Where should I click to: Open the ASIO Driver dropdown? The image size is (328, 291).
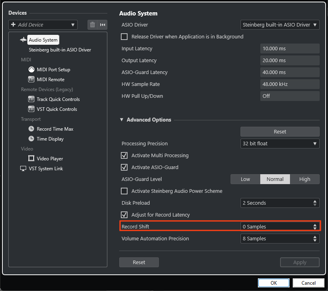coord(280,25)
